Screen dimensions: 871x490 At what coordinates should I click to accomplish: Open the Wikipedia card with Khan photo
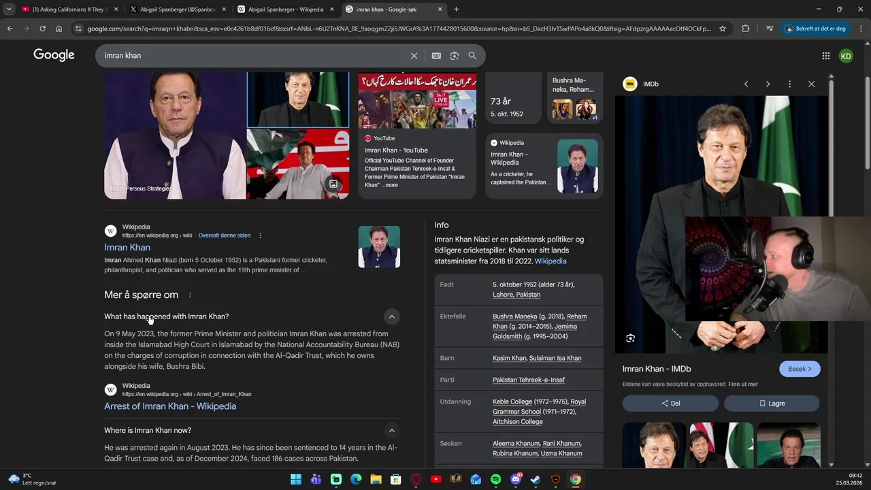(544, 166)
